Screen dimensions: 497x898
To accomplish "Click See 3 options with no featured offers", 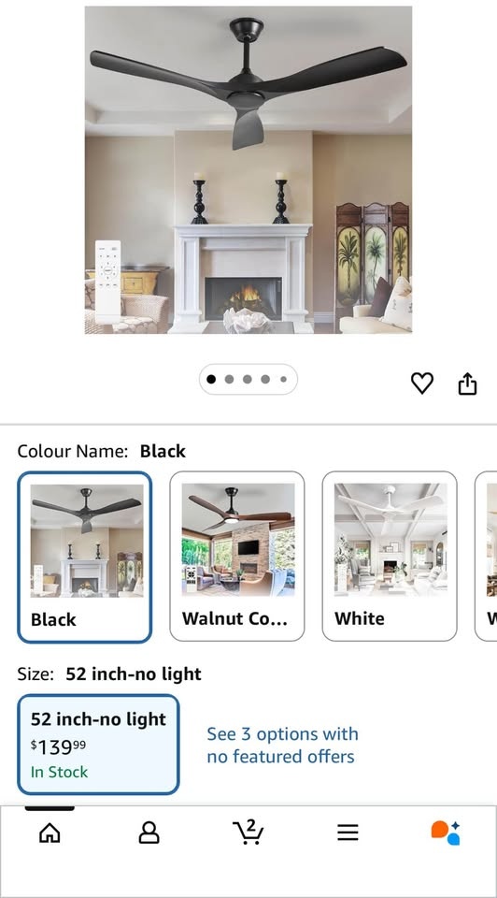I will (x=282, y=746).
